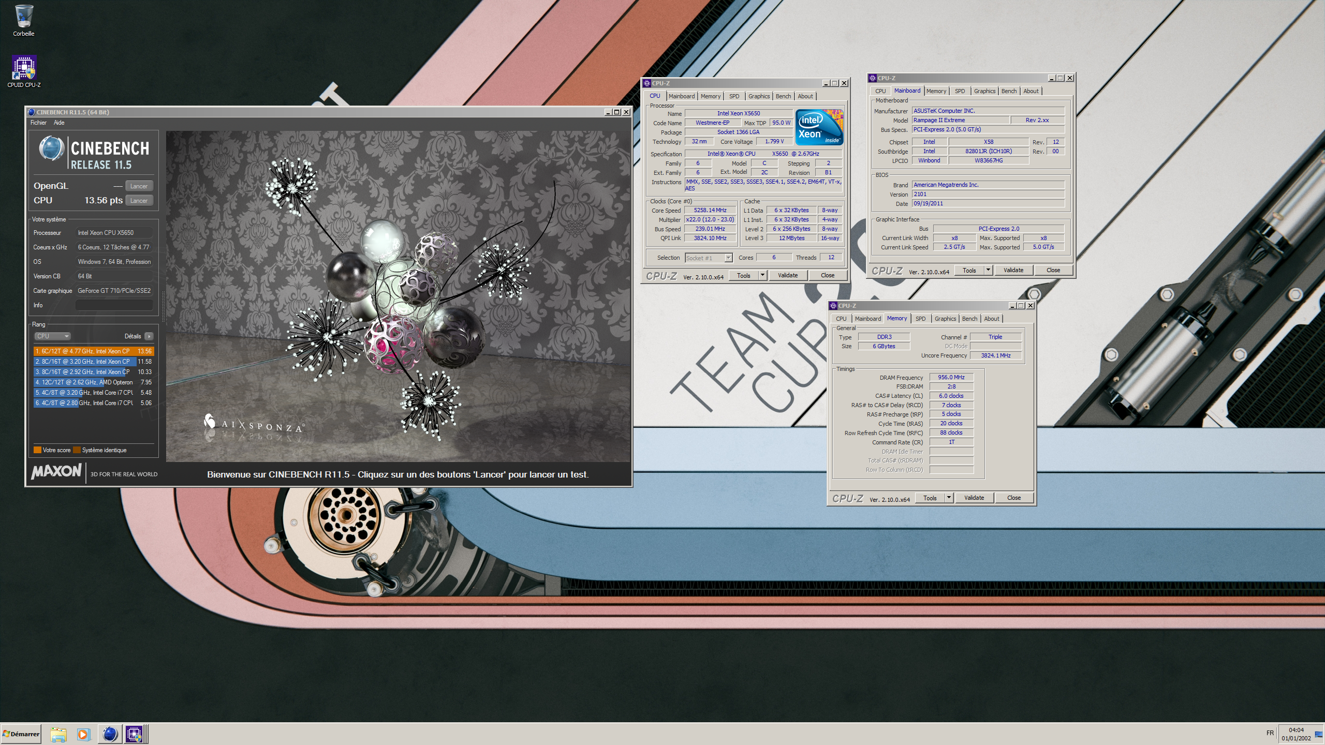Switch to SPD tab in CPU tab window
Image resolution: width=1325 pixels, height=745 pixels.
coord(734,96)
